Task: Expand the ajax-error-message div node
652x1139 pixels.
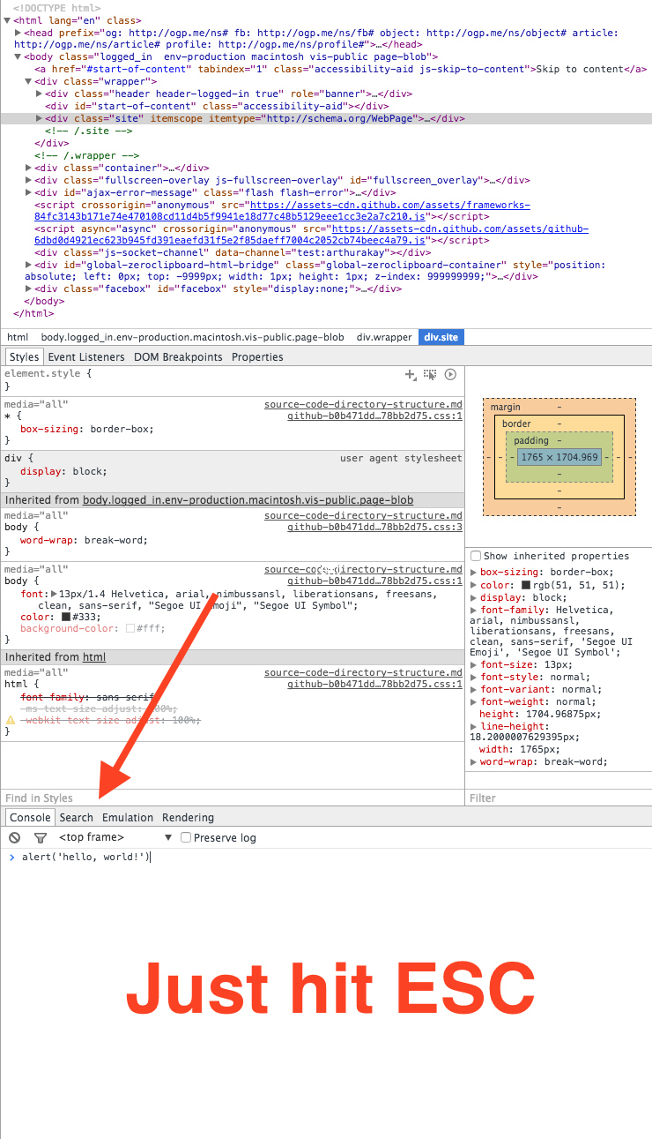Action: click(29, 192)
